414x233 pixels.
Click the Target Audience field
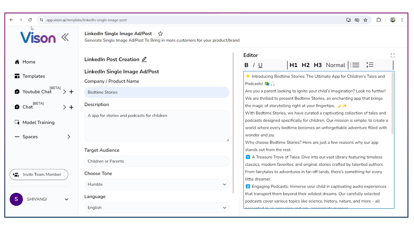(x=157, y=161)
